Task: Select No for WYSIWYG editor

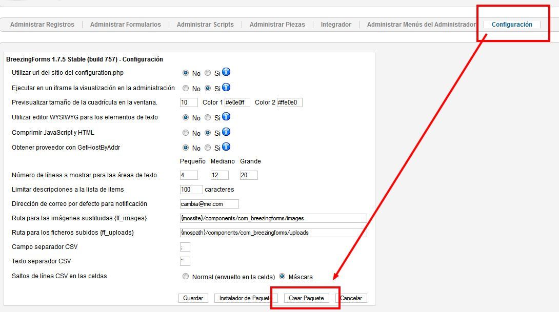Action: click(x=185, y=117)
